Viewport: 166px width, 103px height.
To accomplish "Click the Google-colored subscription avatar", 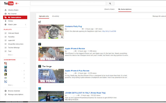I will point(6,78).
